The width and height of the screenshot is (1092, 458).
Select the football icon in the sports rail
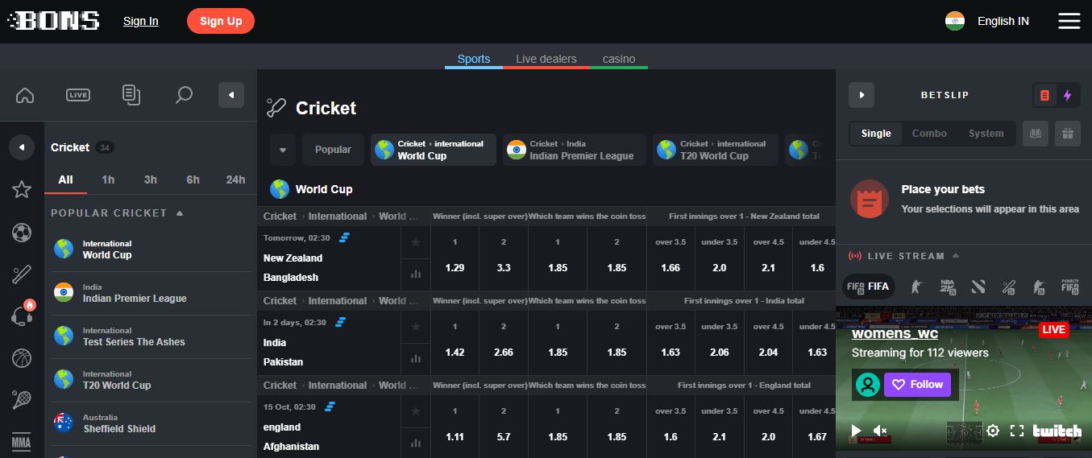click(x=22, y=233)
